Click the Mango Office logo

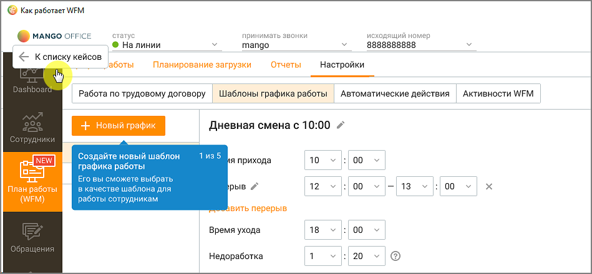pyautogui.click(x=54, y=36)
